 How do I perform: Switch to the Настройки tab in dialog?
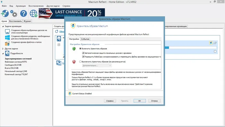[x=74, y=39]
